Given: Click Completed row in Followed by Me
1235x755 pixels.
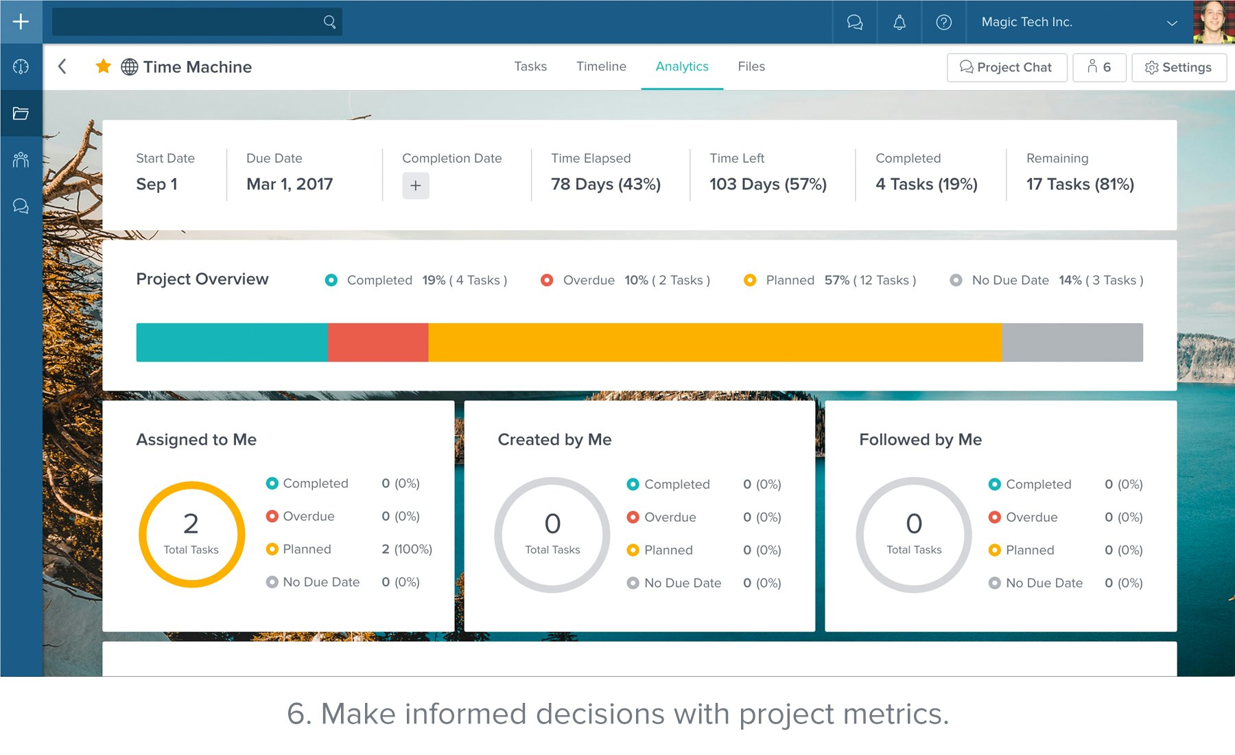Looking at the screenshot, I should pyautogui.click(x=1066, y=484).
